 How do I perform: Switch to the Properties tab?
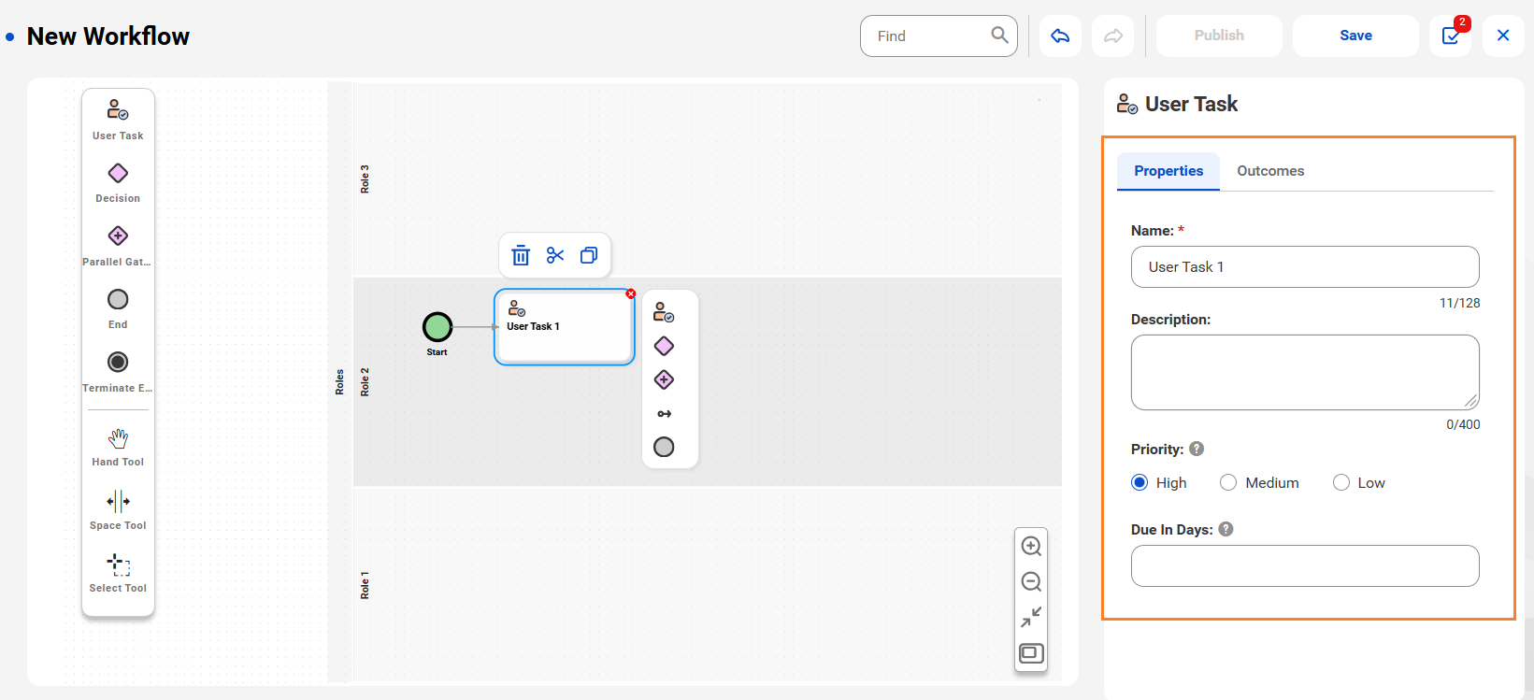(1168, 171)
